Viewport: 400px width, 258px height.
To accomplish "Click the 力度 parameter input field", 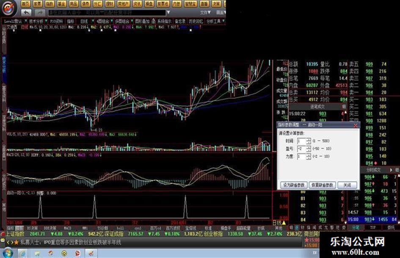I will [x=301, y=156].
